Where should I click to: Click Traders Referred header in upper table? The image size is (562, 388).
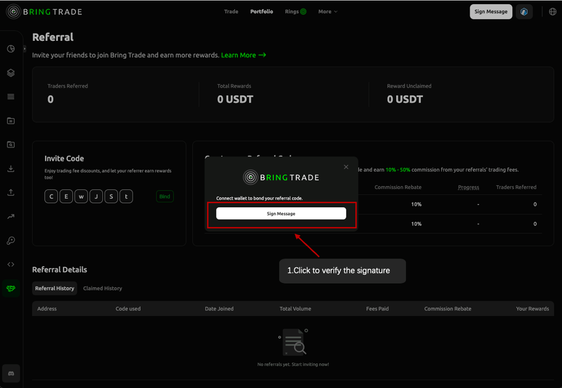516,187
